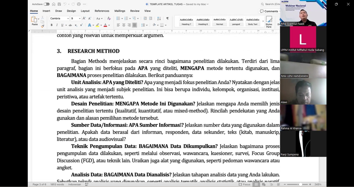Viewport: 354px width, 187px height.
Task: Toggle the AutoSave switch
Action: 46,4
